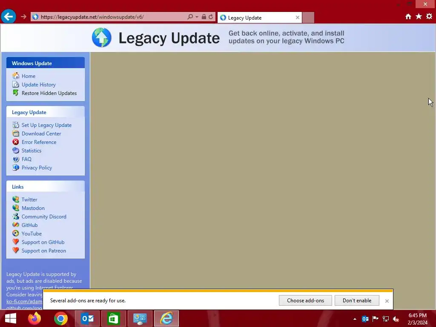Open the Statistics link
Viewport: 436px width, 327px height.
pyautogui.click(x=32, y=150)
